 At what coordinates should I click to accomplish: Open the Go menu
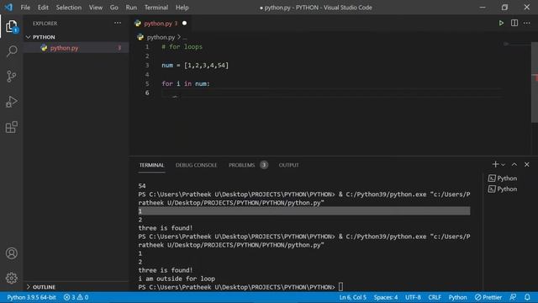pyautogui.click(x=114, y=8)
